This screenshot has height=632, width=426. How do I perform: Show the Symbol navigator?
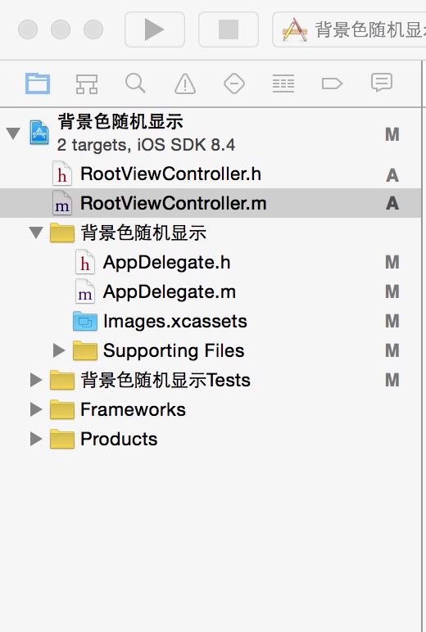pos(87,84)
